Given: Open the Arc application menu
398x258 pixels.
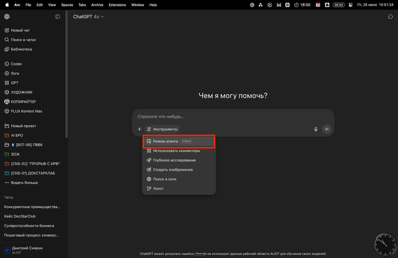Looking at the screenshot, I should click(x=17, y=5).
